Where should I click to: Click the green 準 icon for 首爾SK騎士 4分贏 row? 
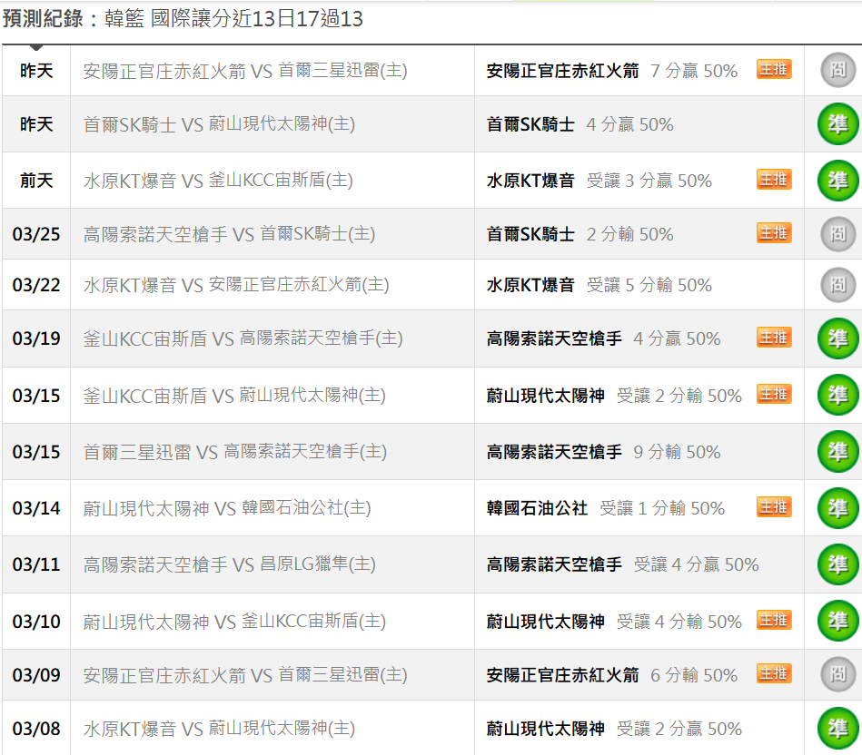(x=837, y=124)
